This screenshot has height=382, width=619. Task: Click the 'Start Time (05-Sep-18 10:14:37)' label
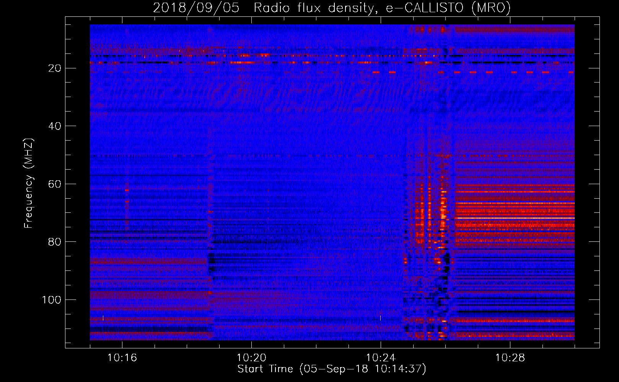point(332,369)
